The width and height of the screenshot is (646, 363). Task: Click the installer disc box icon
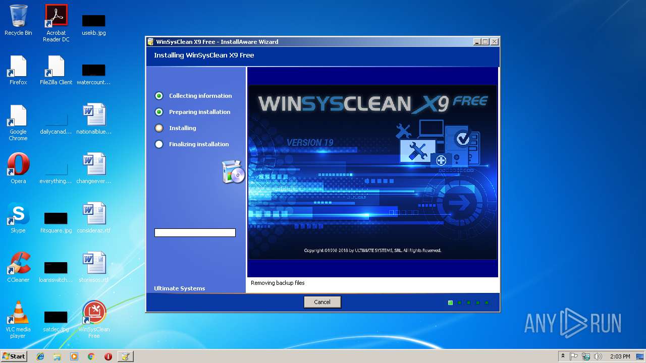(233, 172)
